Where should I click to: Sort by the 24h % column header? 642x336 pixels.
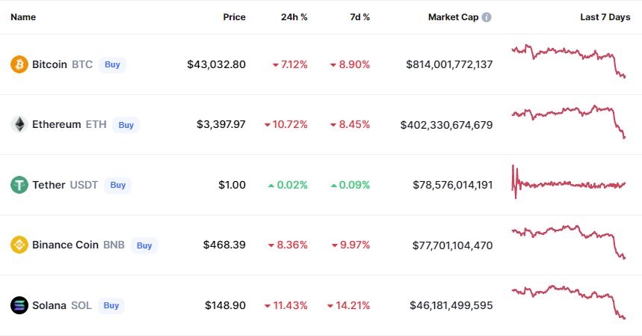pos(294,17)
